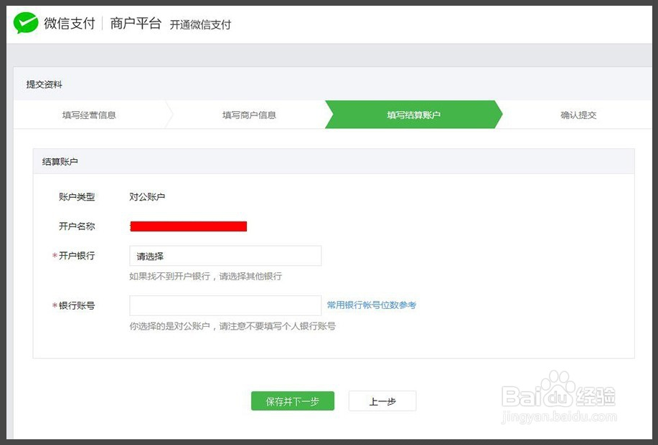
Task: Select the 填写经营信息 step tab
Action: [x=89, y=115]
